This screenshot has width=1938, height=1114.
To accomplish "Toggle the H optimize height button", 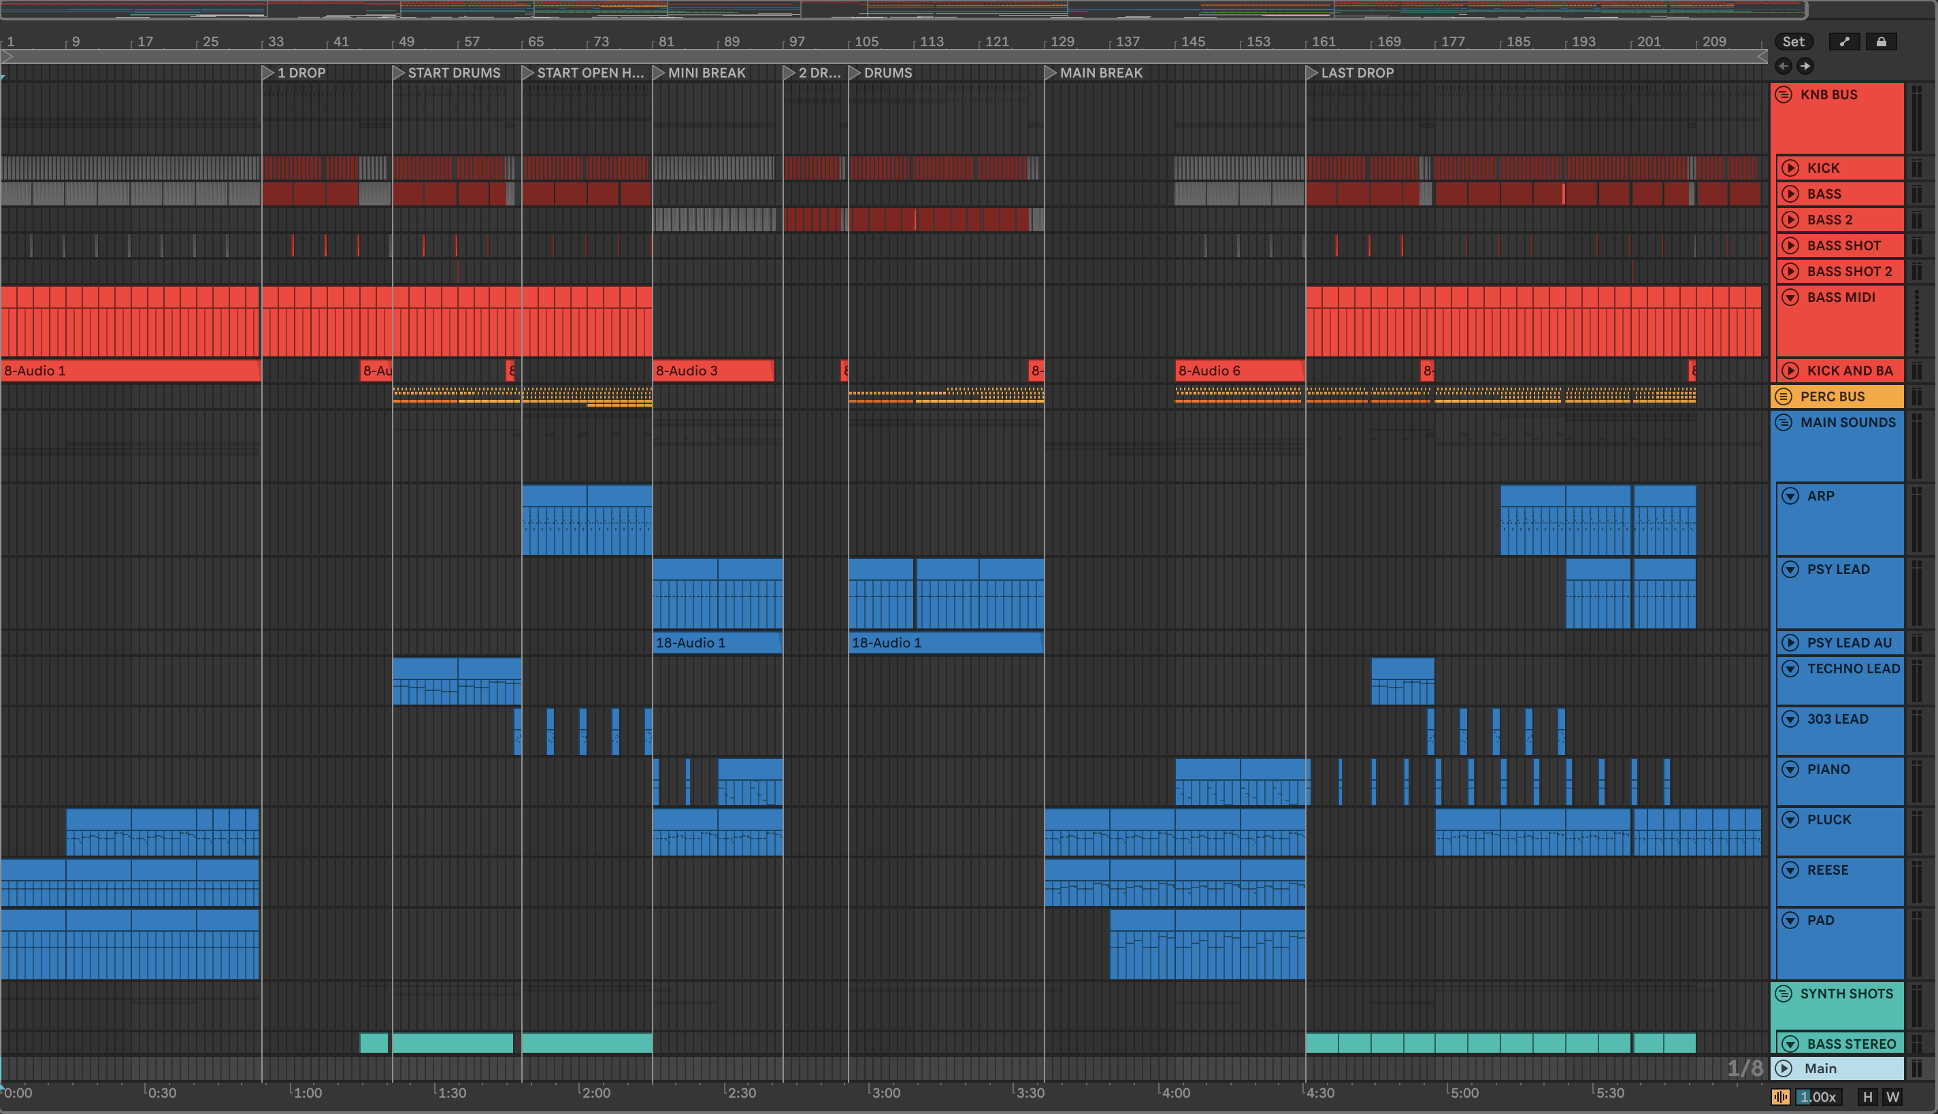I will tap(1868, 1097).
